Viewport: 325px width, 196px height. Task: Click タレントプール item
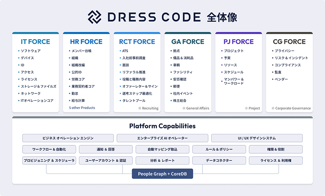(x=134, y=100)
